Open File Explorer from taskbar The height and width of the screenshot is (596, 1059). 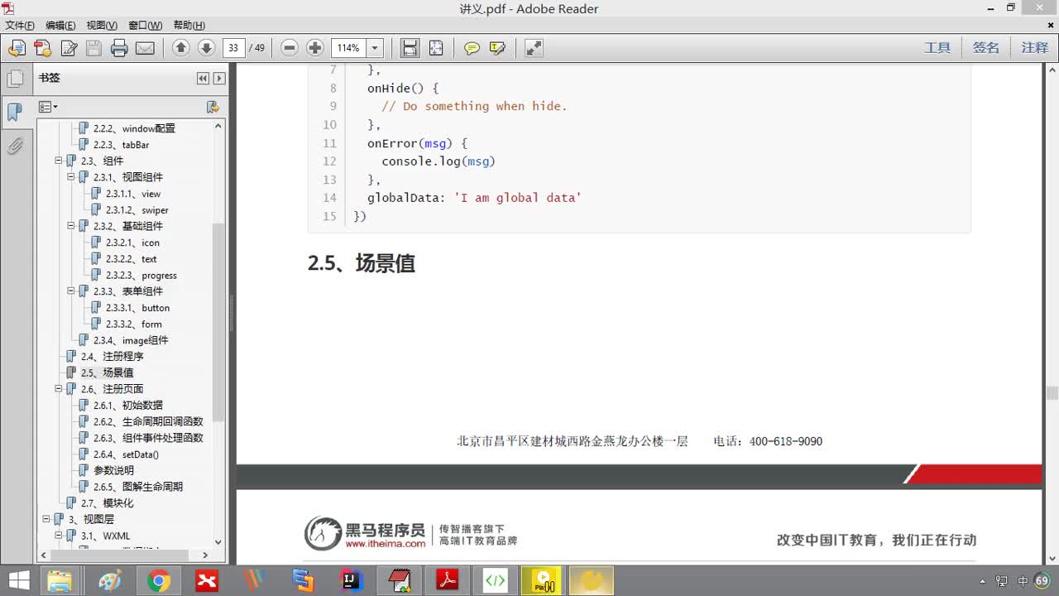60,581
